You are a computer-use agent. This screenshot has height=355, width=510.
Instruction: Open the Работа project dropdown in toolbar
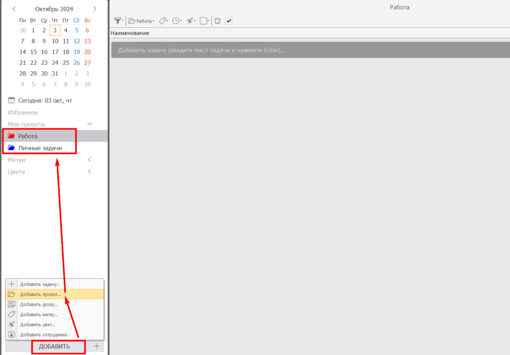(x=141, y=21)
